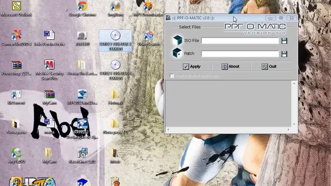The image size is (331, 186).
Task: Click the Quit button in PPF-O-Matic
Action: coord(269,67)
